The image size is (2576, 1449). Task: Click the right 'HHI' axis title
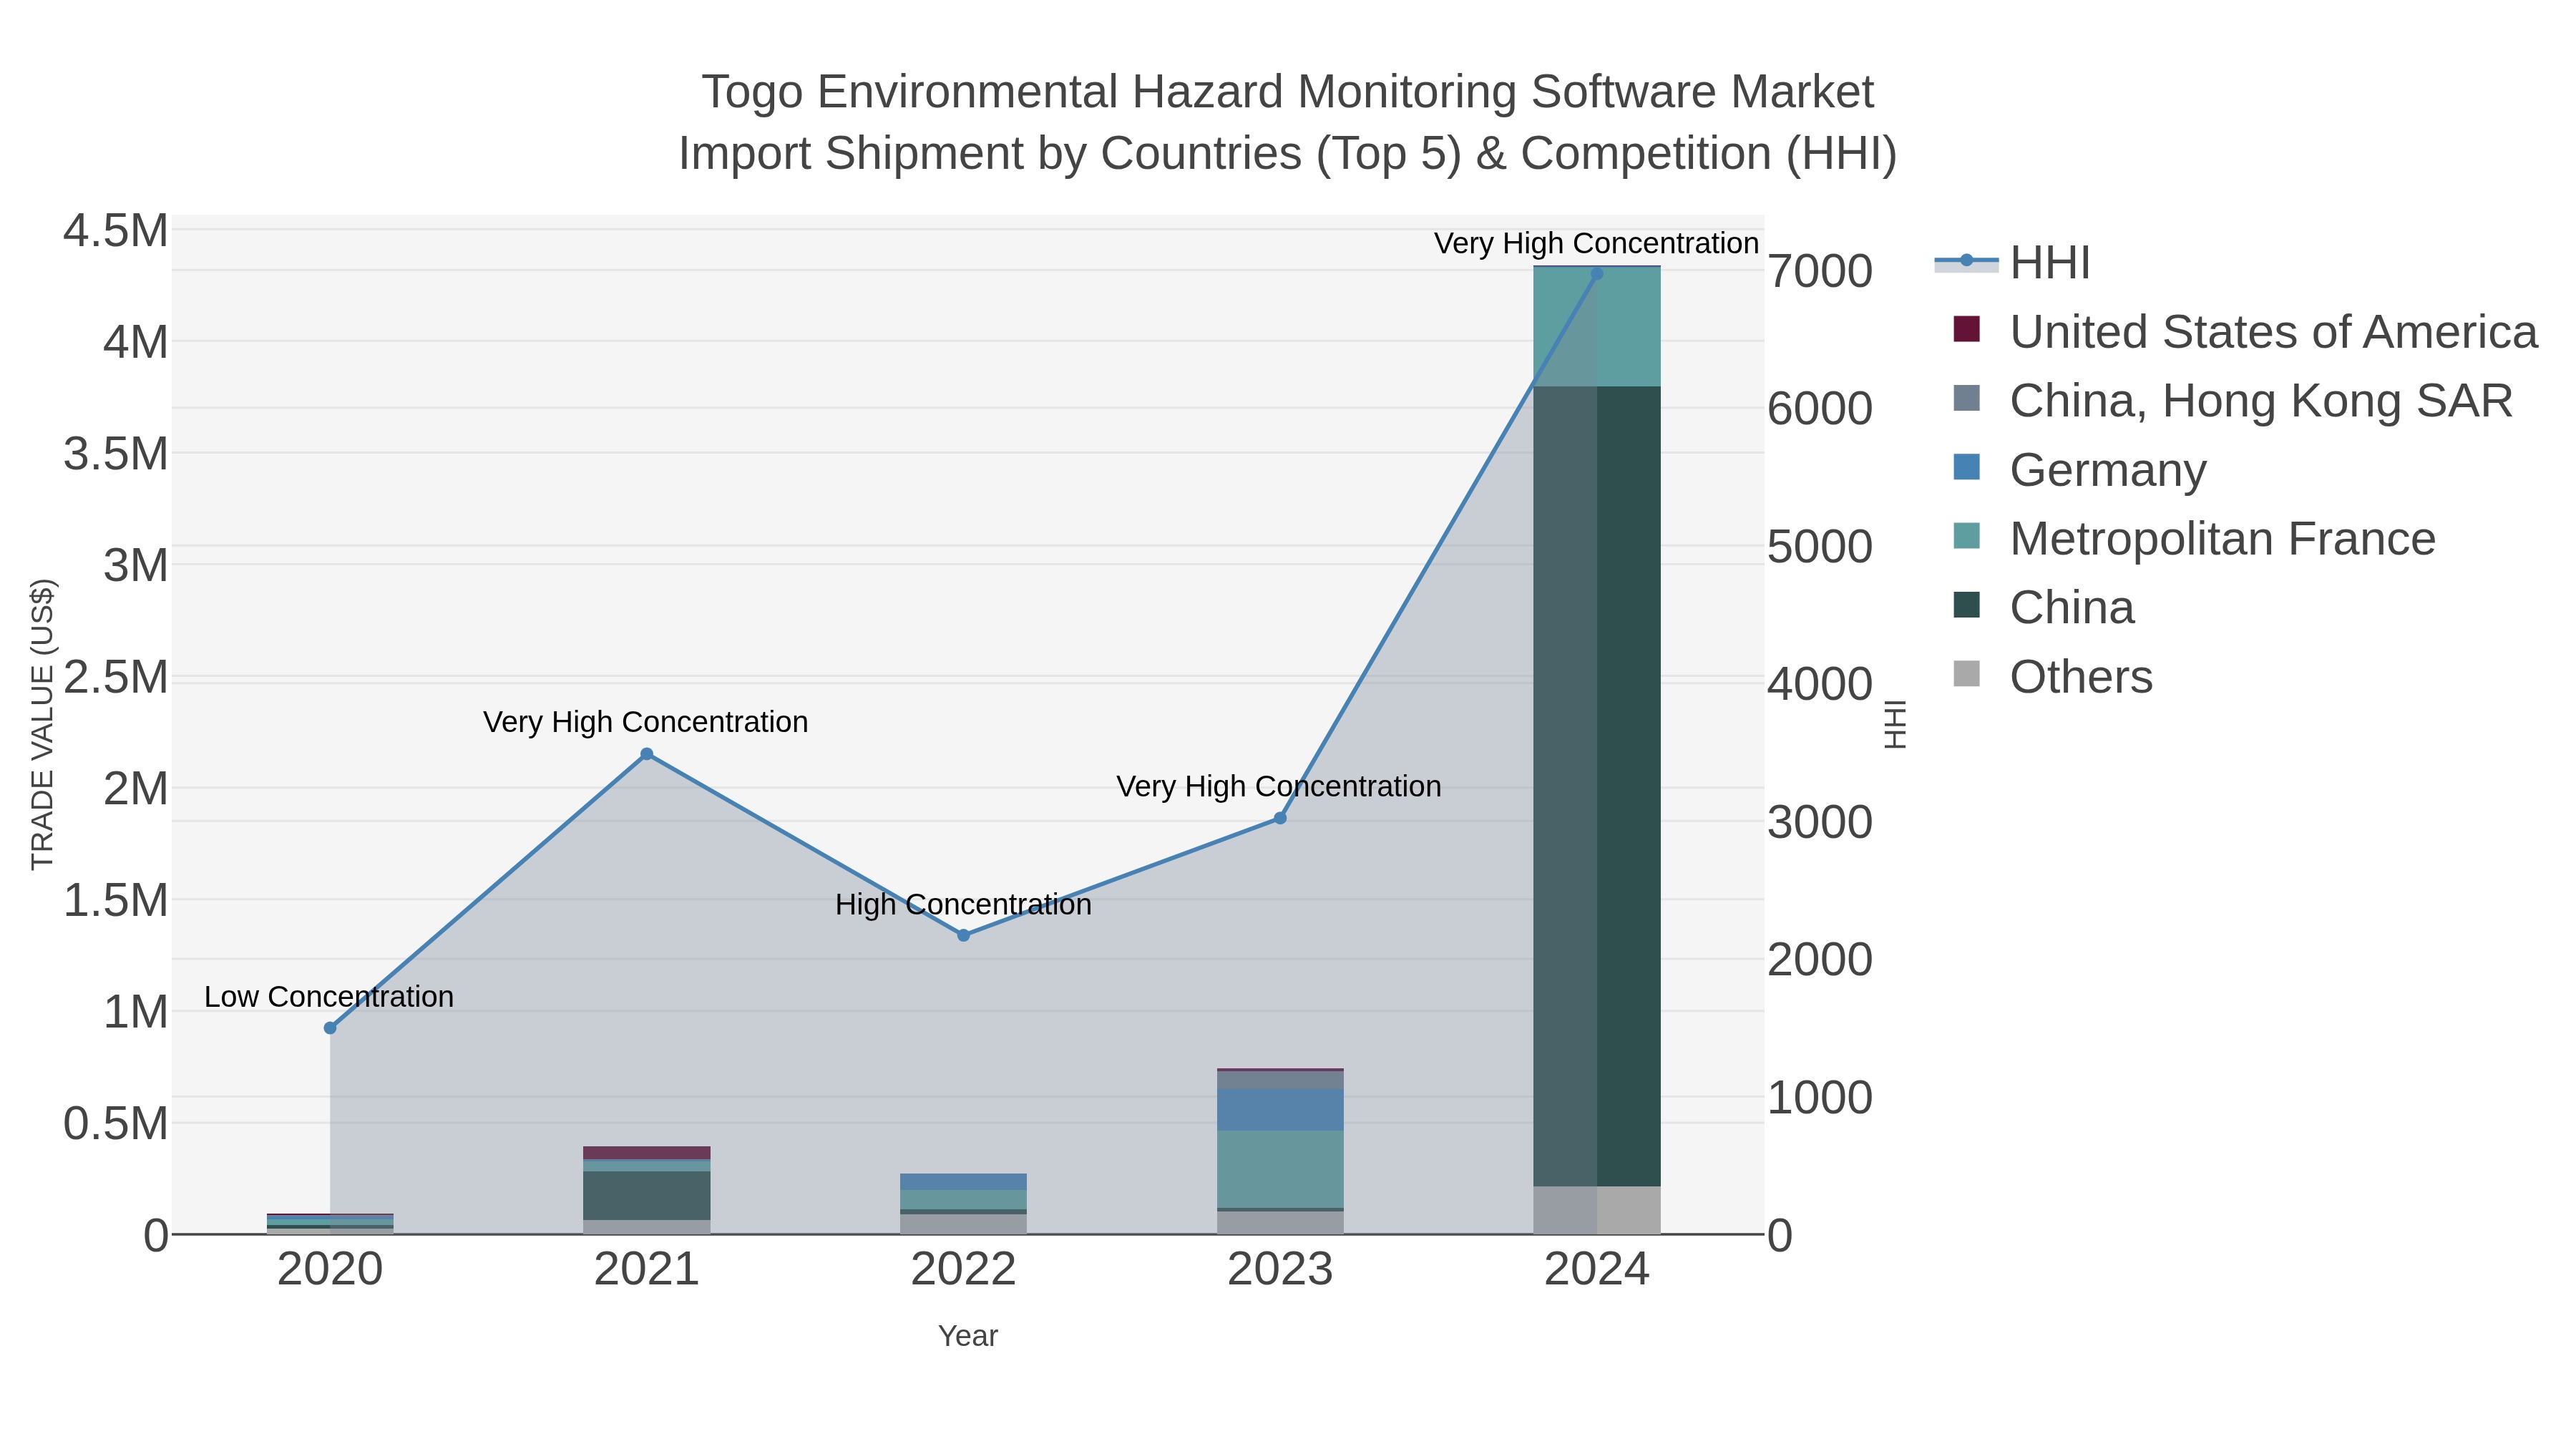pyautogui.click(x=1895, y=724)
